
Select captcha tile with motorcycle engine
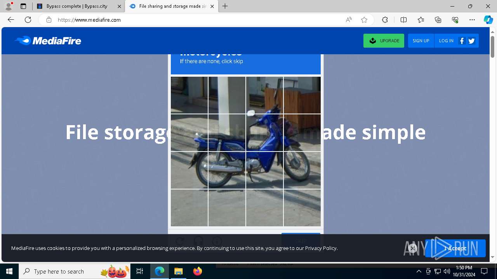pyautogui.click(x=264, y=170)
